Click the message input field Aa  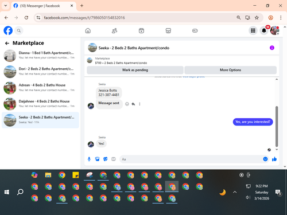(x=191, y=159)
